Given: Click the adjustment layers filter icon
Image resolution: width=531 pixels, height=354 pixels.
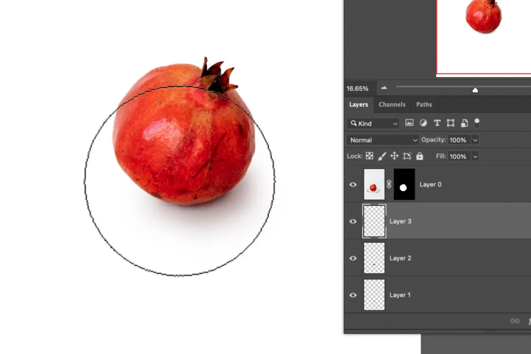Looking at the screenshot, I should pos(423,123).
